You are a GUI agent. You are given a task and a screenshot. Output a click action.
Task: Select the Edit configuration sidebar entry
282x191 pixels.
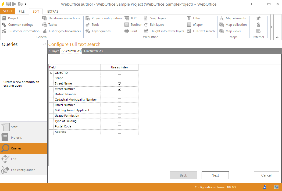(x=23, y=170)
